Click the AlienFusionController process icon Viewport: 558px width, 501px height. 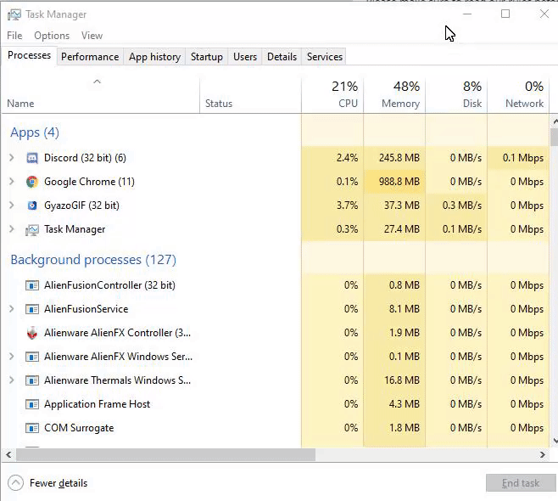tap(32, 285)
